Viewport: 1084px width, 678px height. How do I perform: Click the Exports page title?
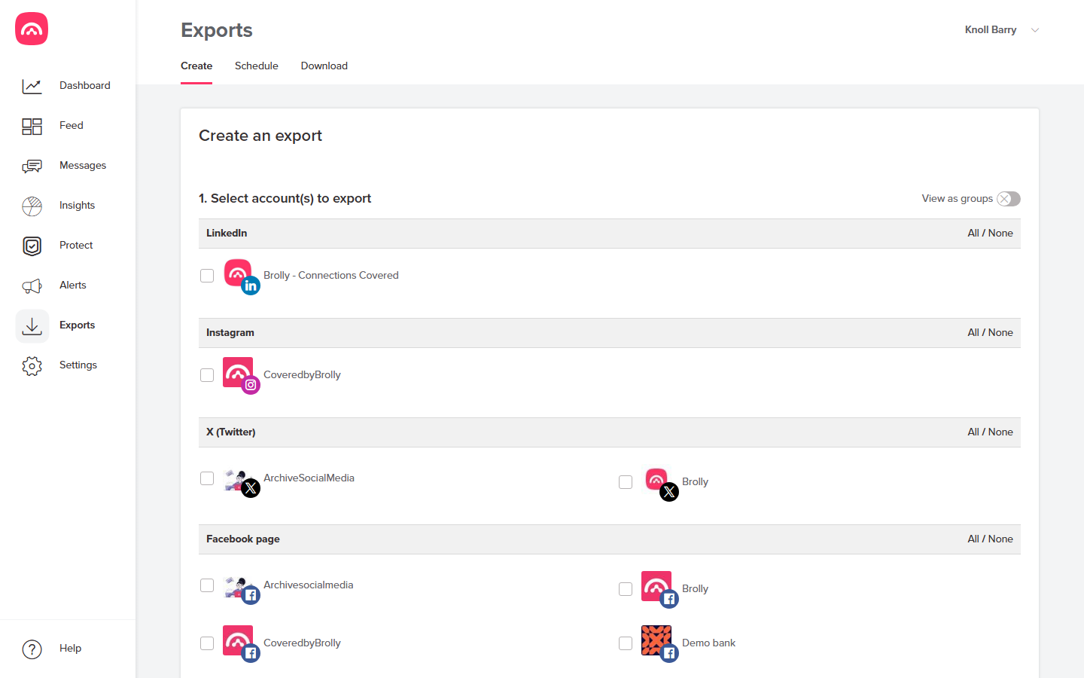[x=217, y=30]
